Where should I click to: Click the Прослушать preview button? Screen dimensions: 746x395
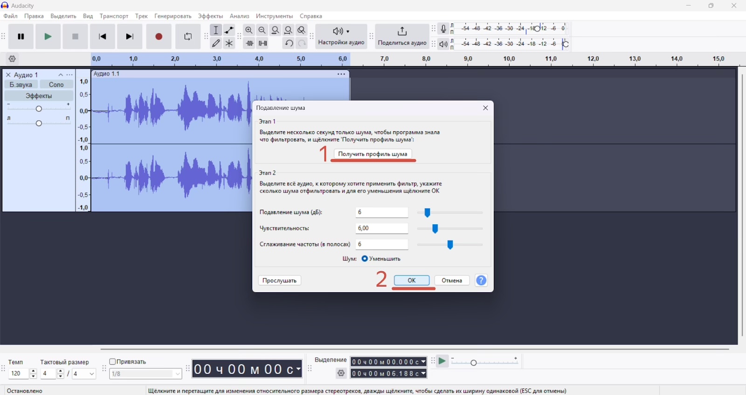(280, 281)
